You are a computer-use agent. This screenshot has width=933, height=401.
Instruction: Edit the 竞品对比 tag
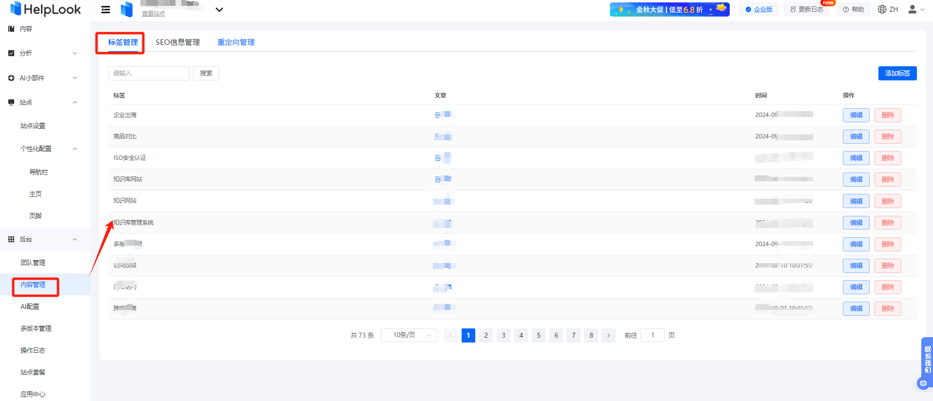coord(856,136)
